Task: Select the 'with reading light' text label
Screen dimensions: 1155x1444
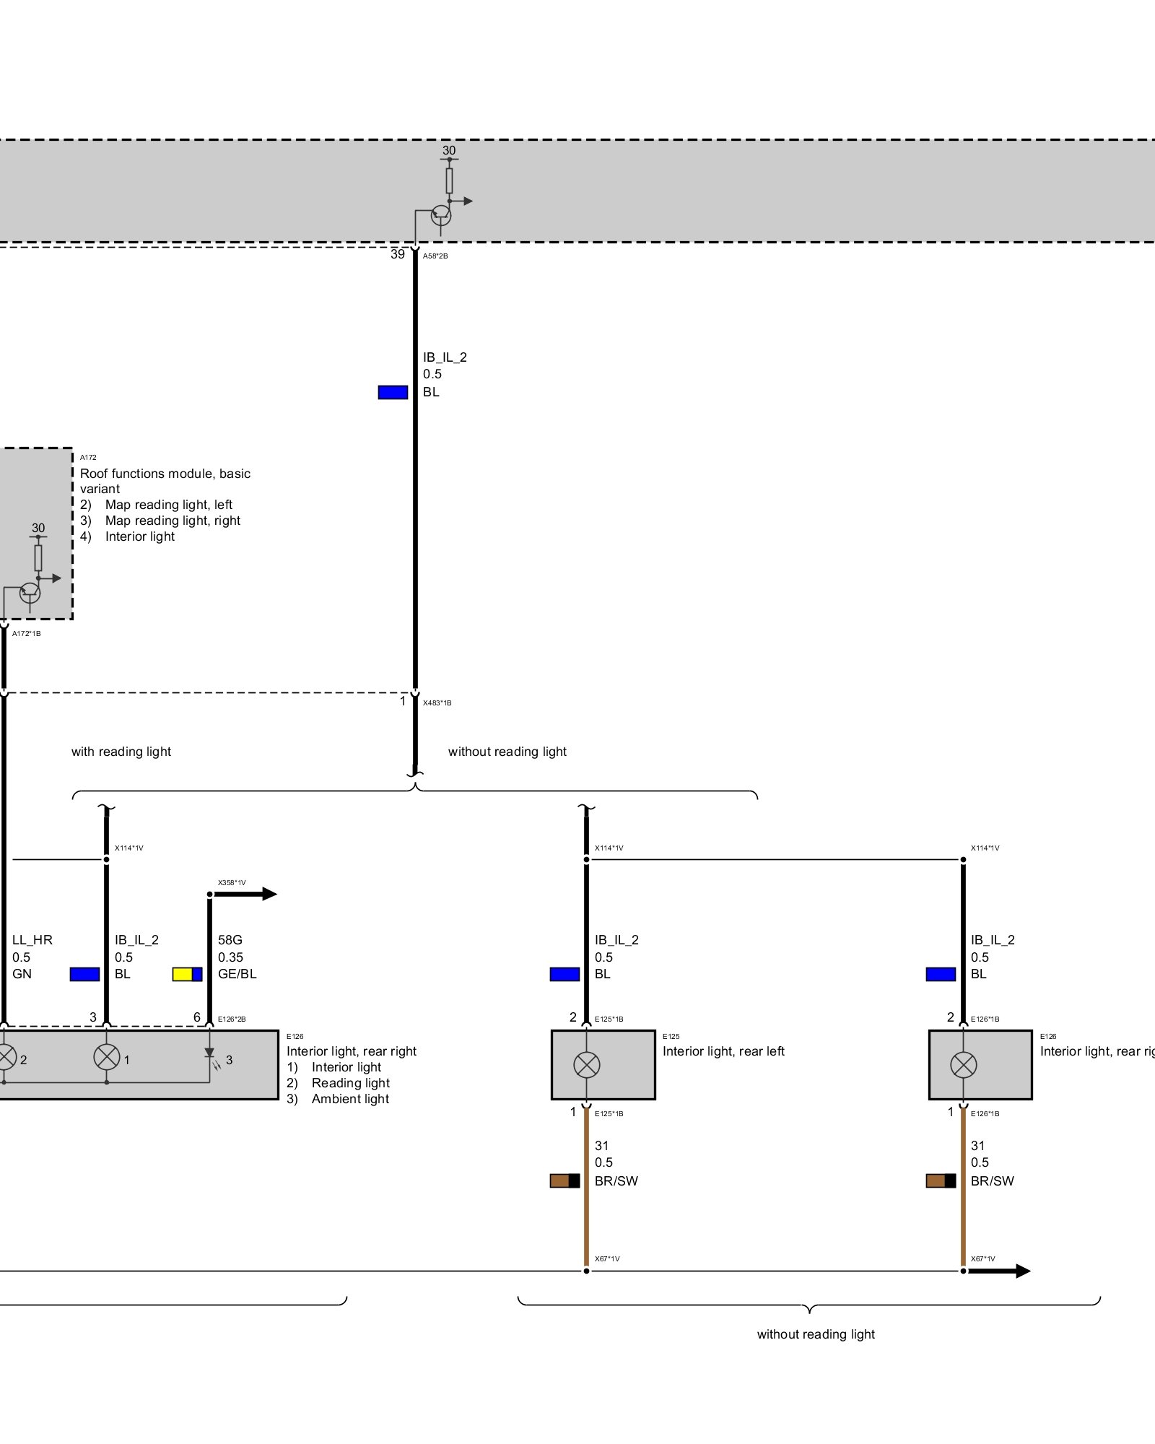Action: [121, 752]
